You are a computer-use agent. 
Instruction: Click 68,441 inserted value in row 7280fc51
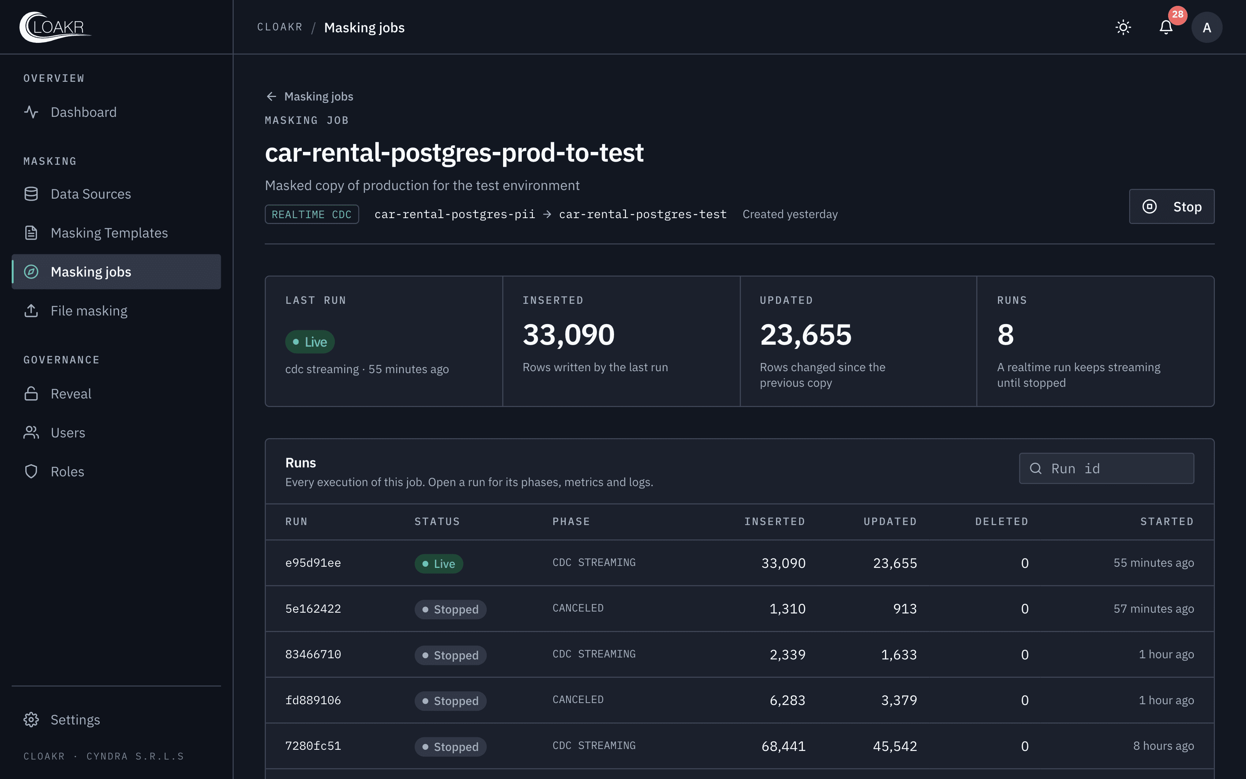(783, 746)
